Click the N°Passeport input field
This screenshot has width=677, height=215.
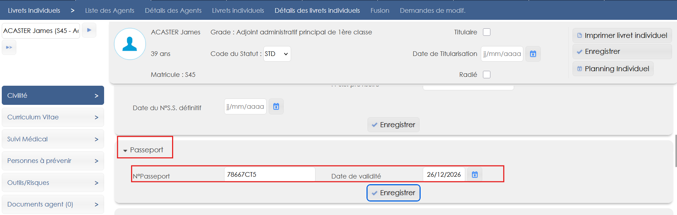pos(269,174)
